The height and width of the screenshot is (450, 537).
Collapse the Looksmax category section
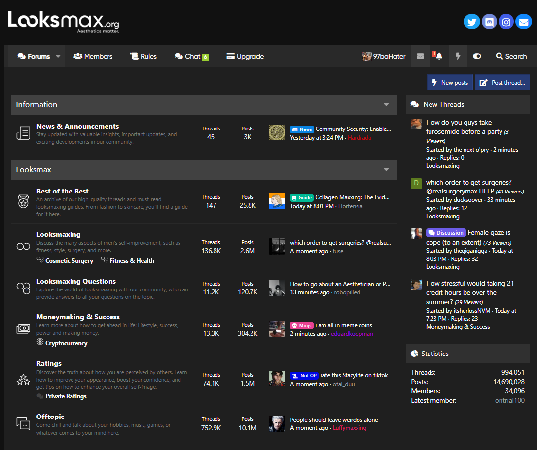click(387, 170)
